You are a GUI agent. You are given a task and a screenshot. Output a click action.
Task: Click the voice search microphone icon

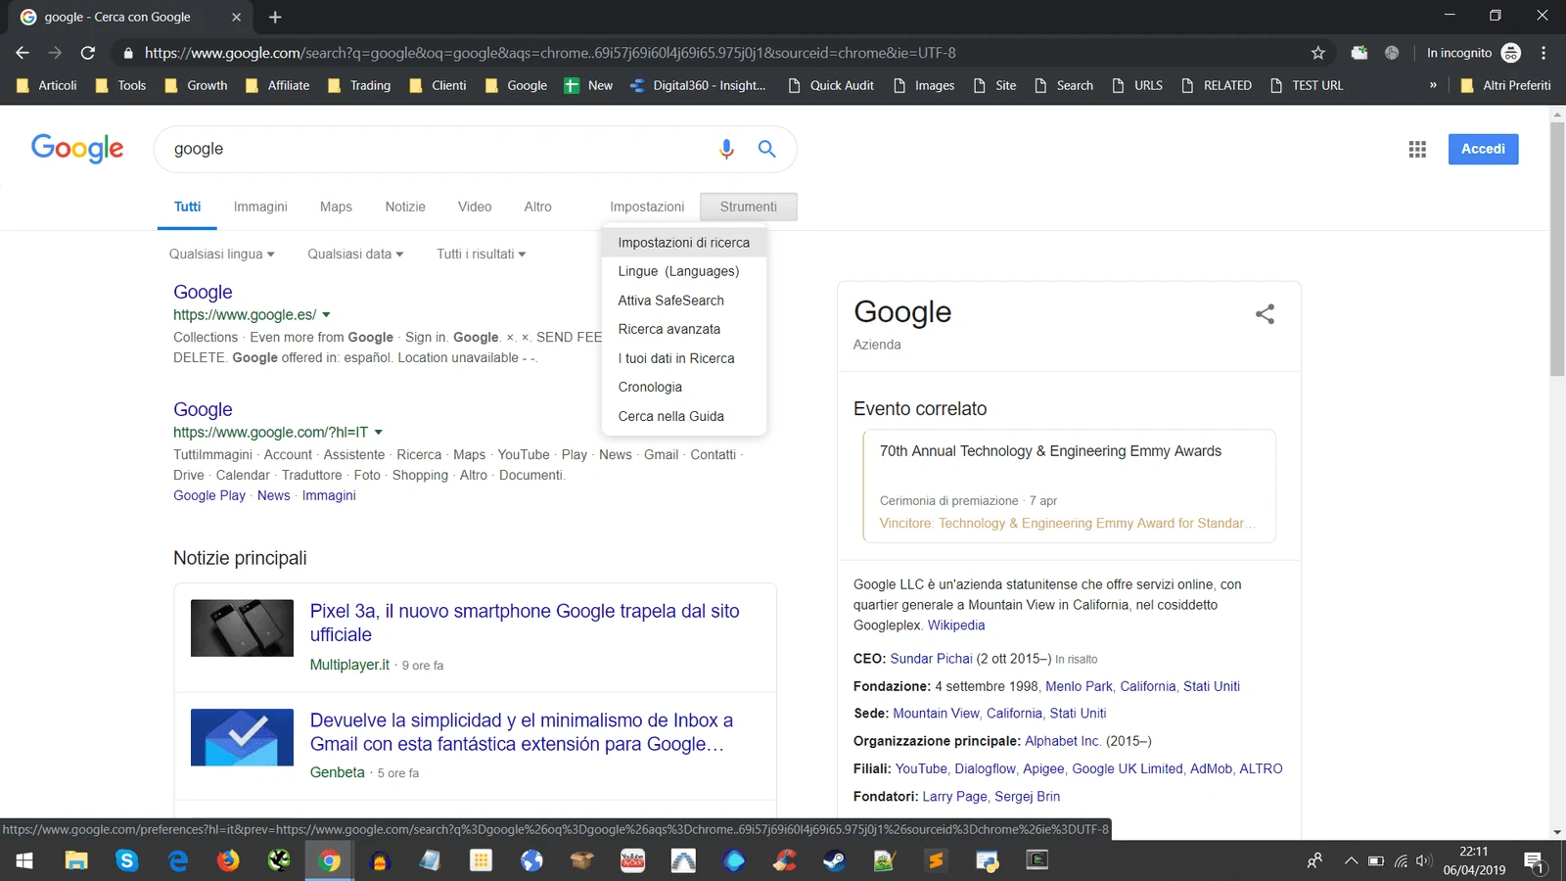(726, 149)
